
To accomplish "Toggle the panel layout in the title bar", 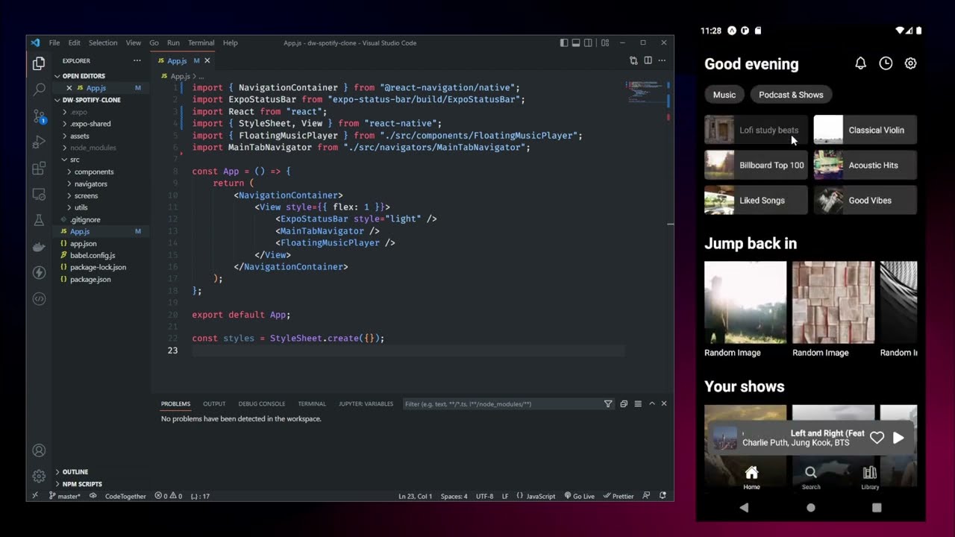I will 576,43.
